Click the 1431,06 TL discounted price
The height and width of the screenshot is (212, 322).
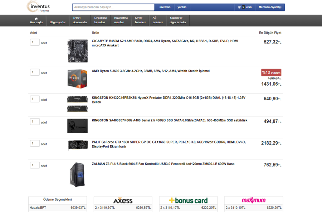pos(271,84)
